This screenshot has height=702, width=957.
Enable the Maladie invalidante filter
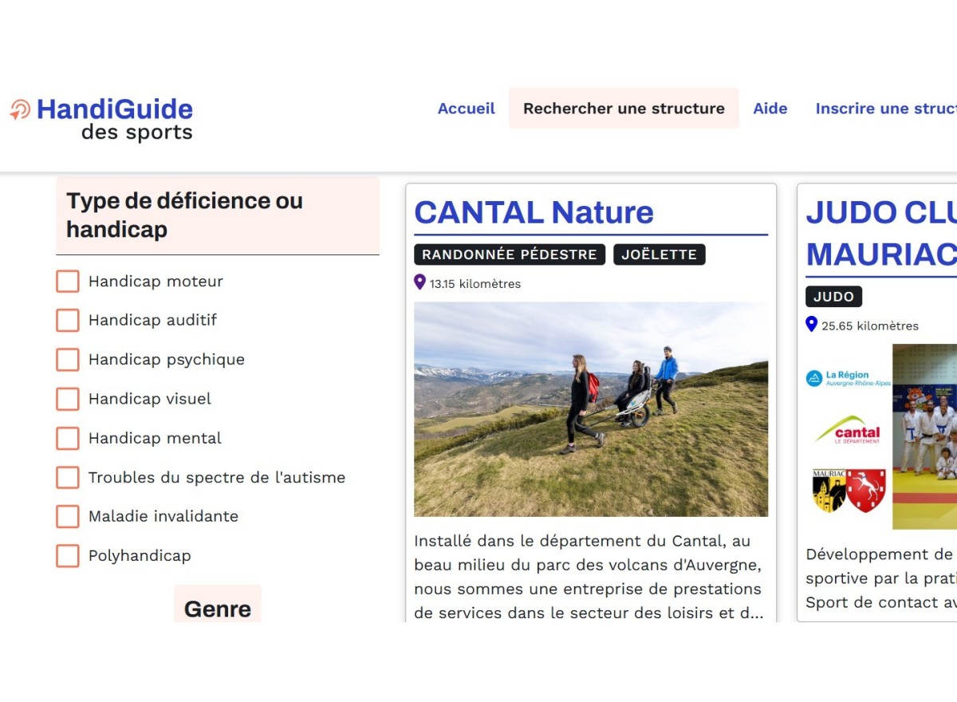tap(68, 517)
